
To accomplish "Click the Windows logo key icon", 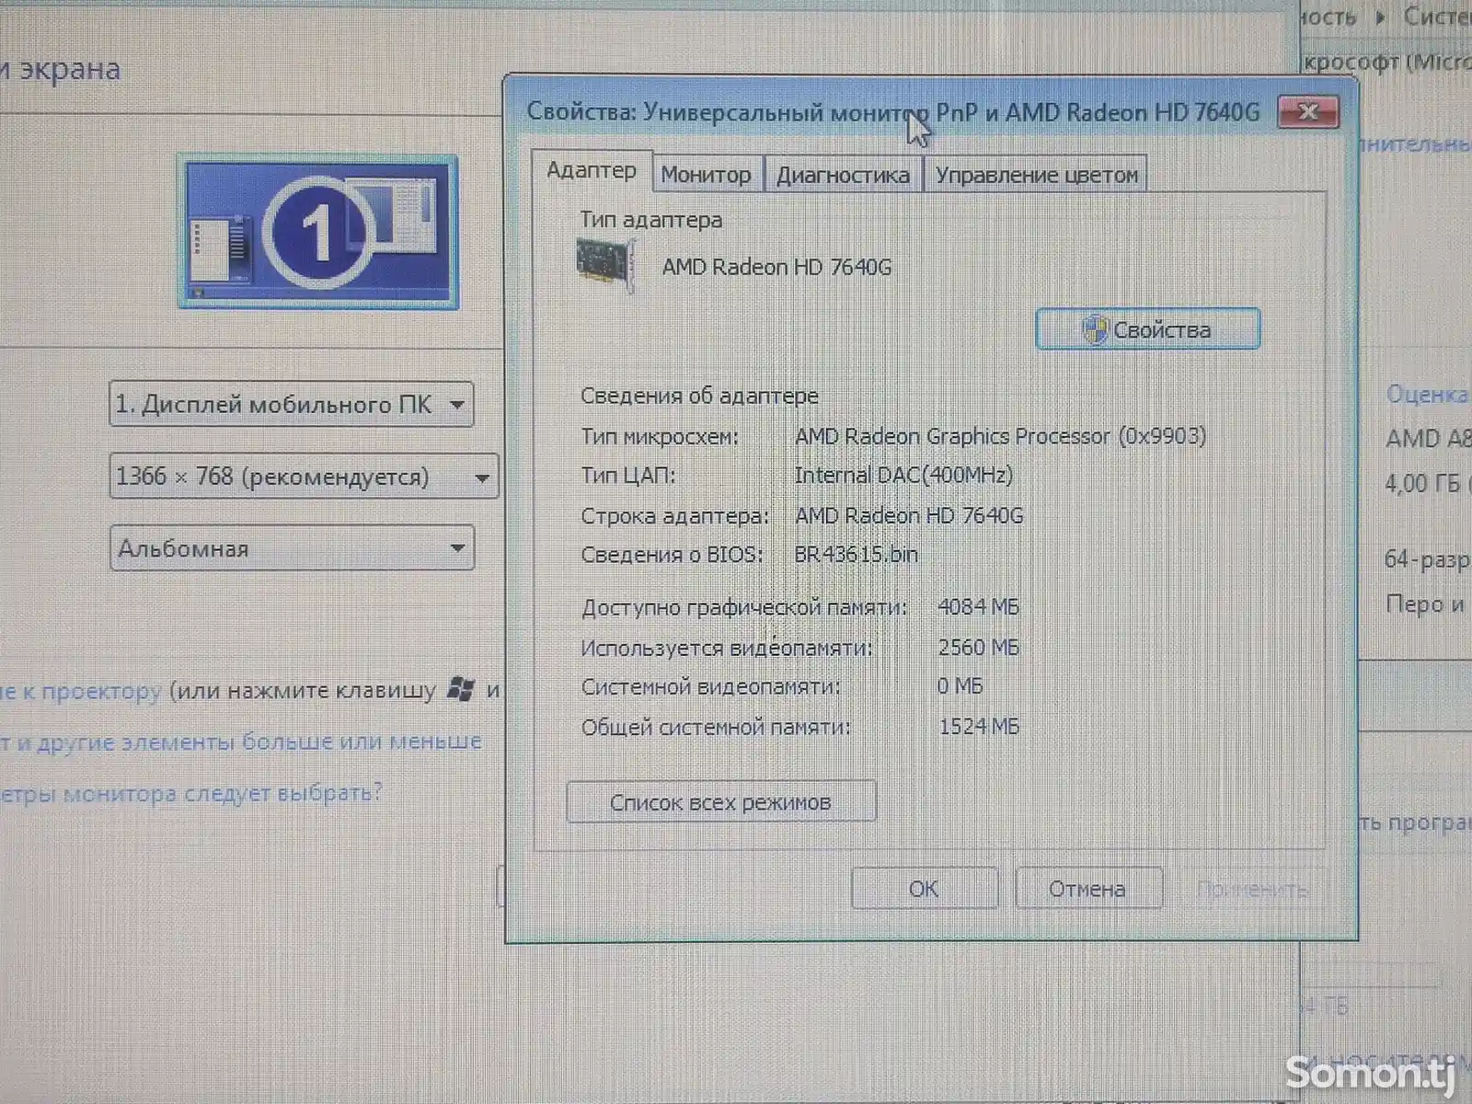I will click(461, 689).
